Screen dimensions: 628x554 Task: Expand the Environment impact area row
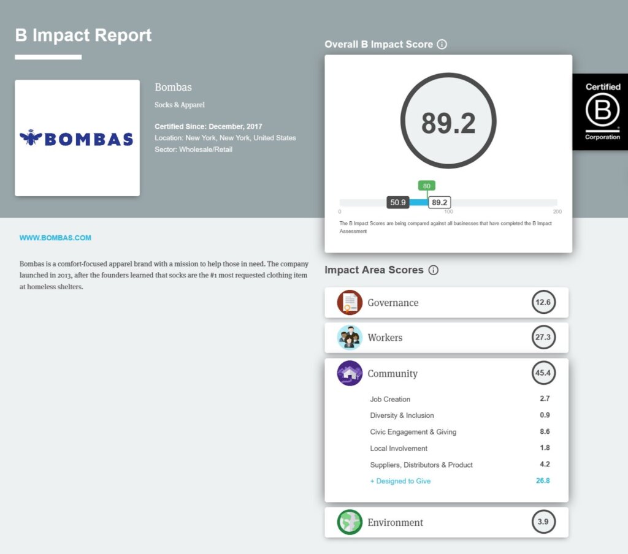tap(446, 522)
